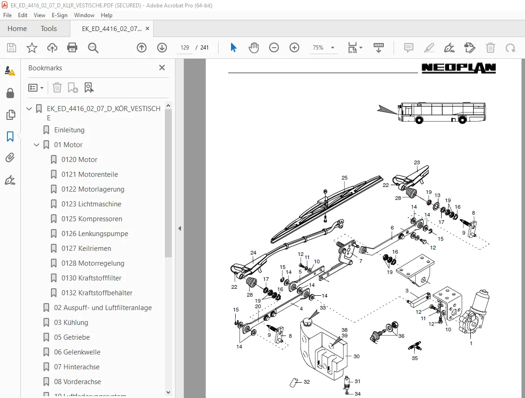Close the Bookmarks panel
Image resolution: width=525 pixels, height=398 pixels.
[x=162, y=68]
